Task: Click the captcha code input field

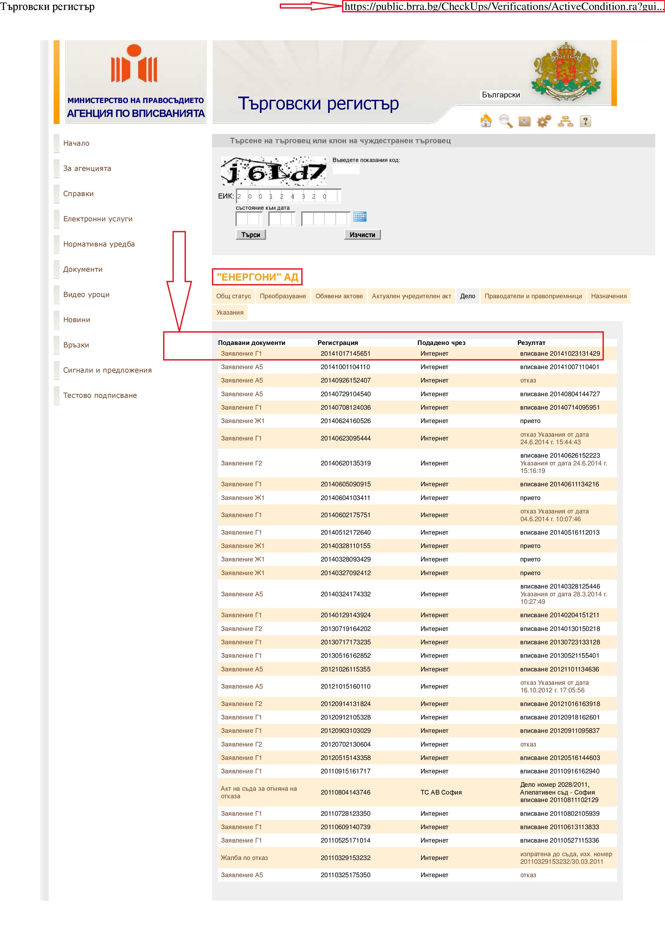Action: (346, 169)
